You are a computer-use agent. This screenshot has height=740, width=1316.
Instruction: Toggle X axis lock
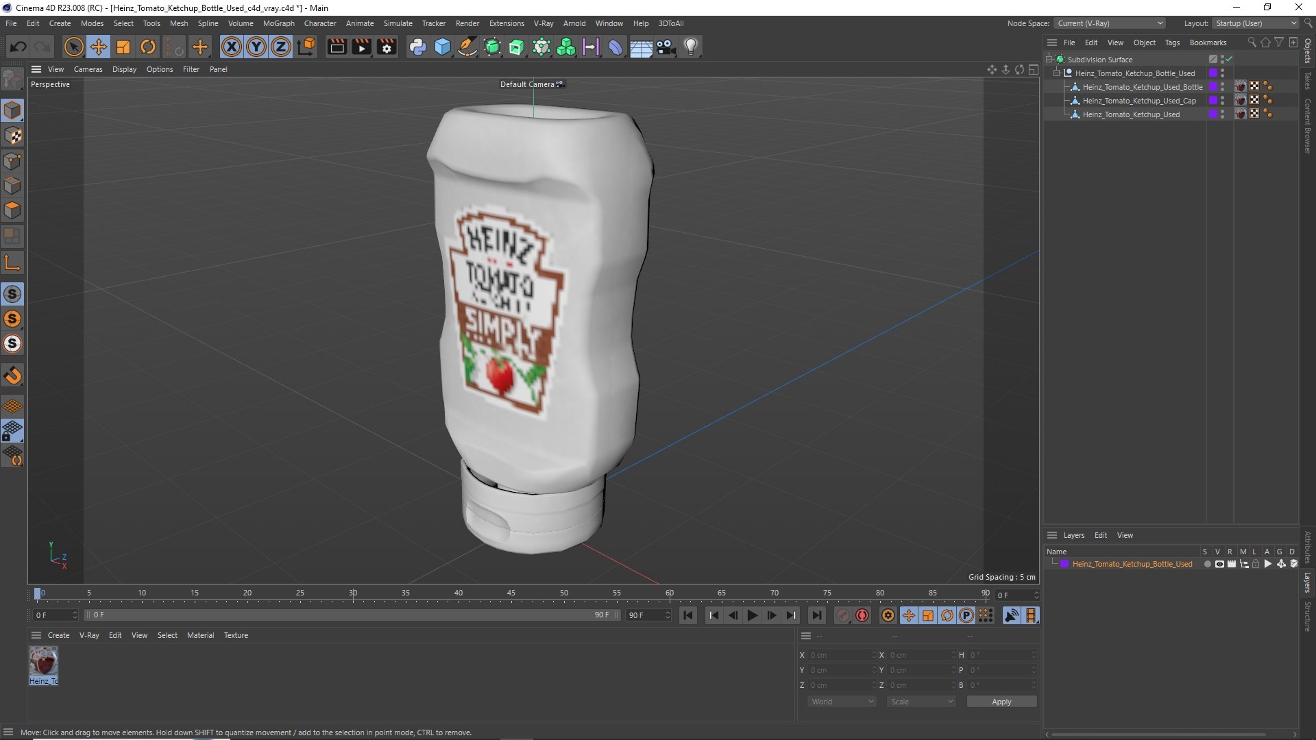[232, 47]
